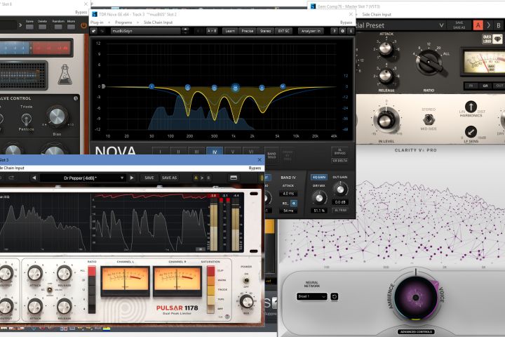Click the Precise button in Nova
Image resolution: width=505 pixels, height=337 pixels.
[248, 31]
